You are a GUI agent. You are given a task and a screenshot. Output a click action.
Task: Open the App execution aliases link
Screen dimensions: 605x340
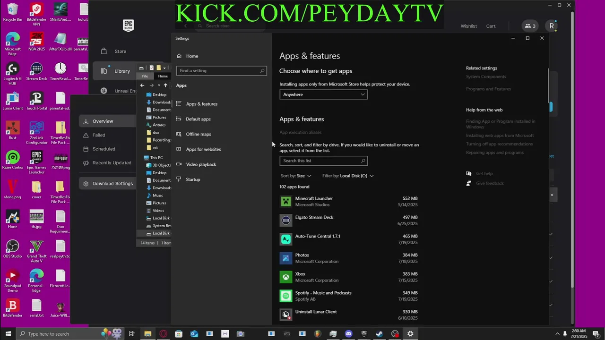(300, 132)
